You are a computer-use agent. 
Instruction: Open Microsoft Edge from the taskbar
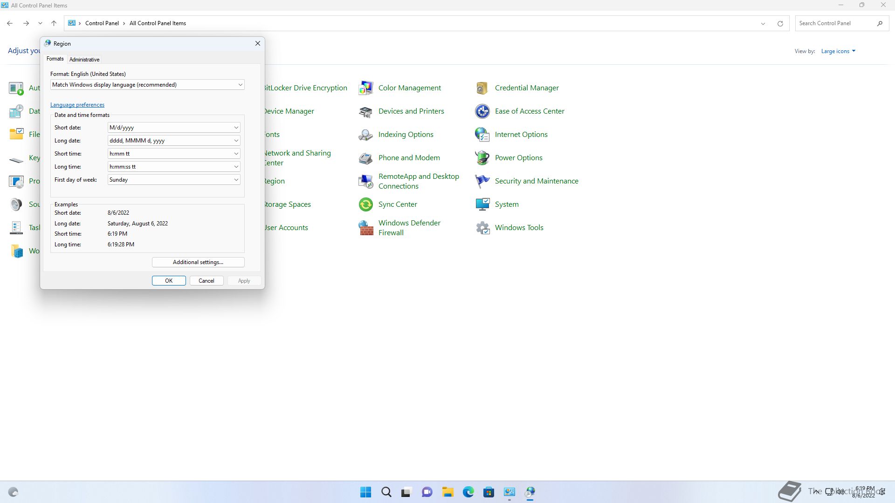468,492
